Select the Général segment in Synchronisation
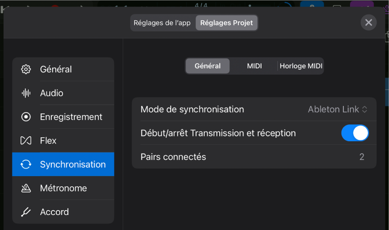The width and height of the screenshot is (389, 230). tap(207, 66)
